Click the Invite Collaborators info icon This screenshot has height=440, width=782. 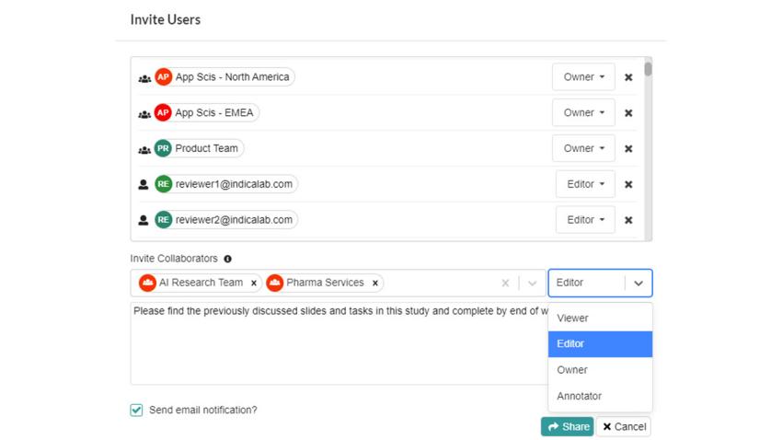coord(227,259)
